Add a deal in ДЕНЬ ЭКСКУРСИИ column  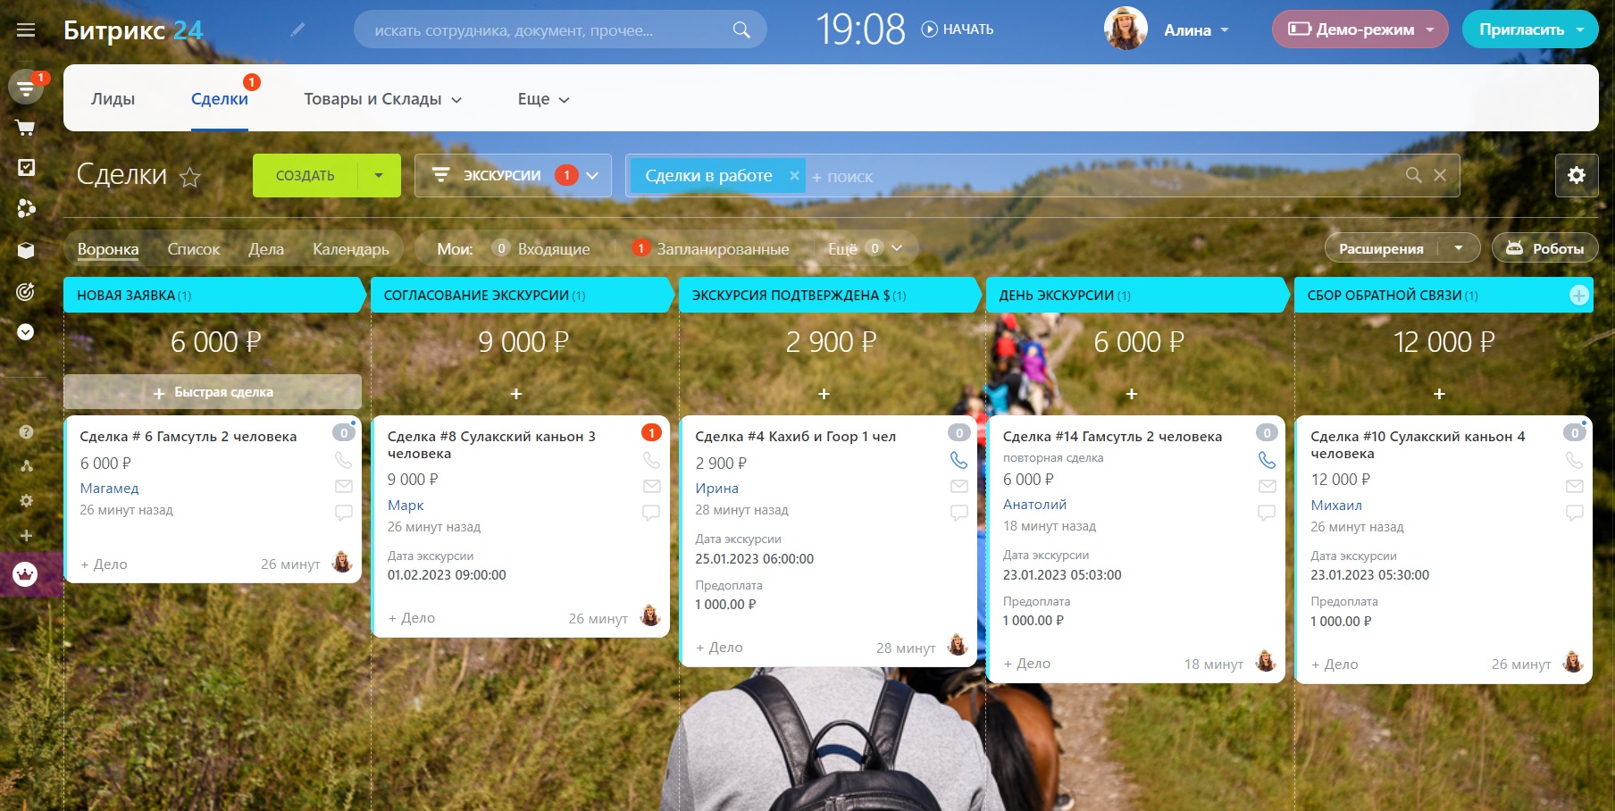[x=1132, y=394]
